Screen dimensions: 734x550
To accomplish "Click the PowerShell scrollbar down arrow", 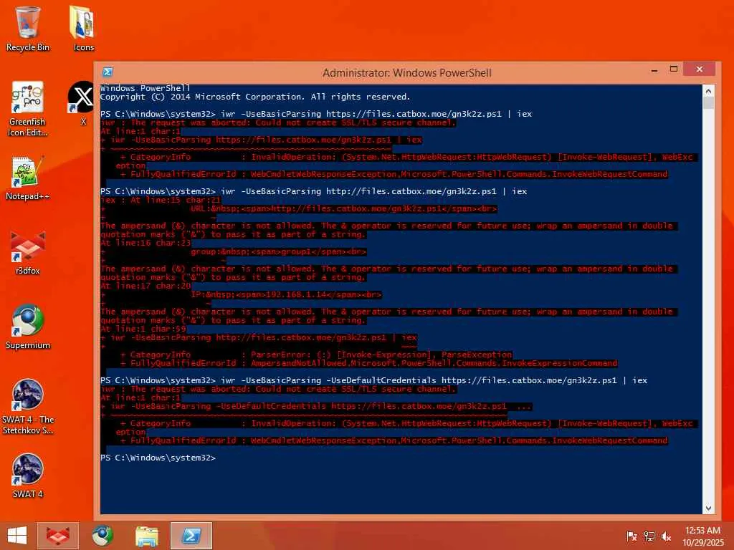I will (x=708, y=508).
